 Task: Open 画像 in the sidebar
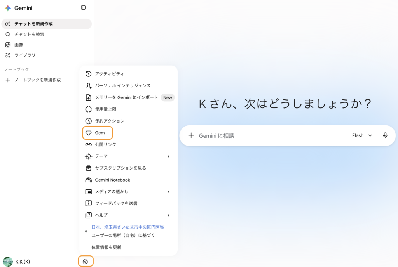tap(47, 45)
